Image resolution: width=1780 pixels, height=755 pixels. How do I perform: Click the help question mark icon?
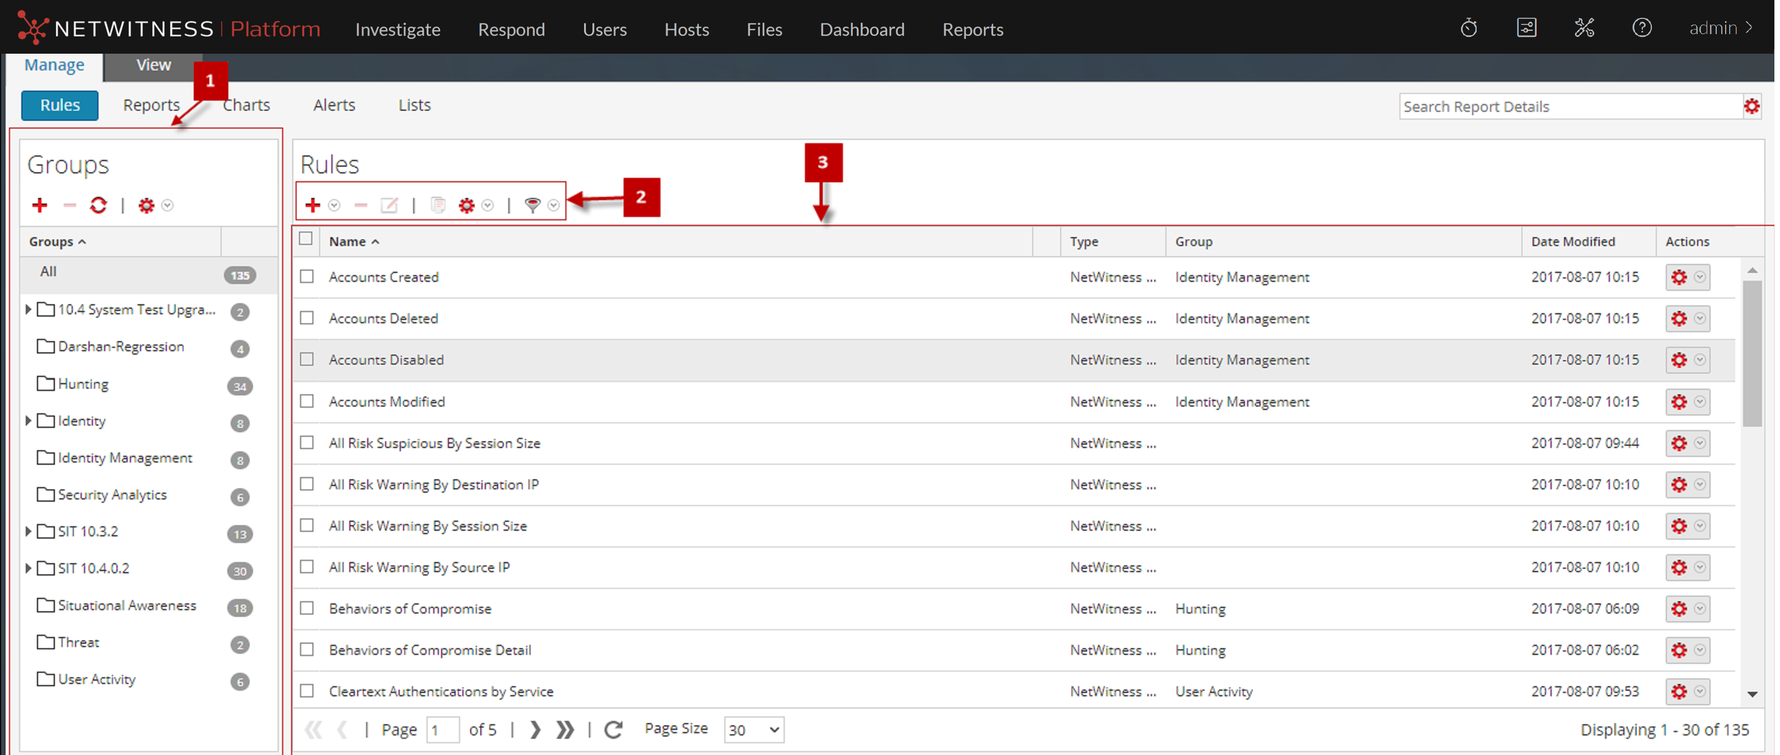pos(1642,29)
